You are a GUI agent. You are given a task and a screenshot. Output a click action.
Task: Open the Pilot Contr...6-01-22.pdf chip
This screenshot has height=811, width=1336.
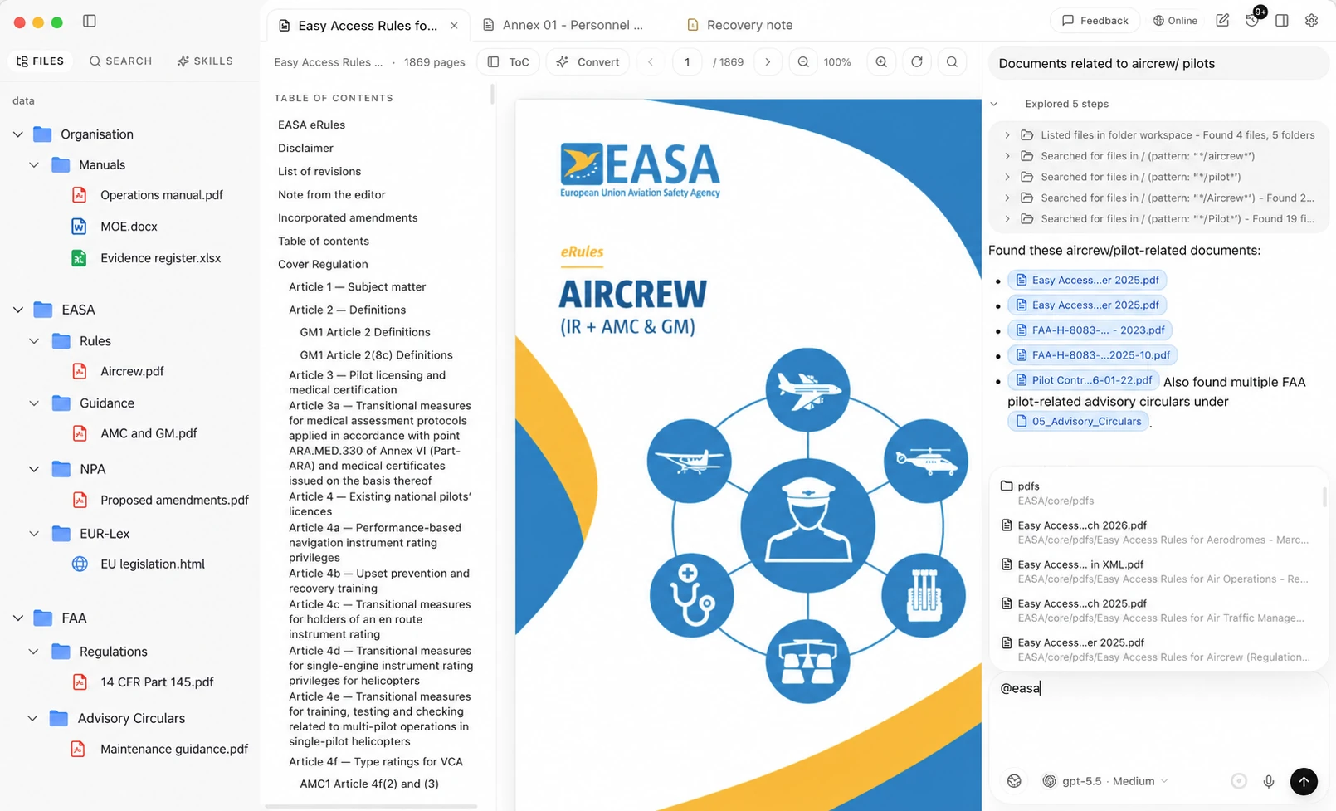click(x=1083, y=380)
